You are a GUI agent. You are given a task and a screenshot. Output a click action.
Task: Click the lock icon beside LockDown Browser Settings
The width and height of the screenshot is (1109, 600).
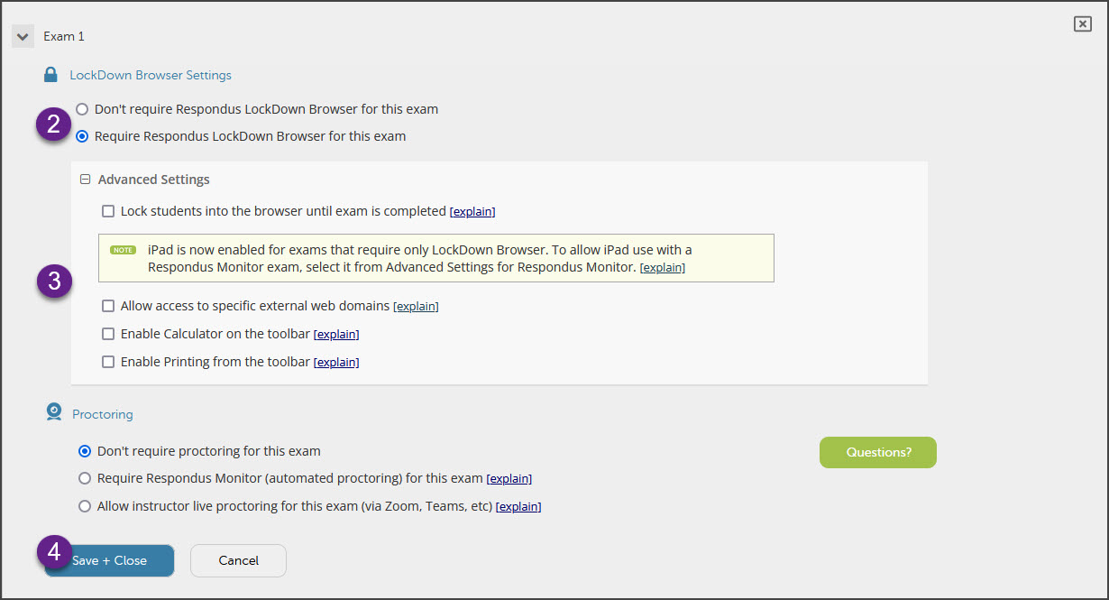(x=51, y=74)
